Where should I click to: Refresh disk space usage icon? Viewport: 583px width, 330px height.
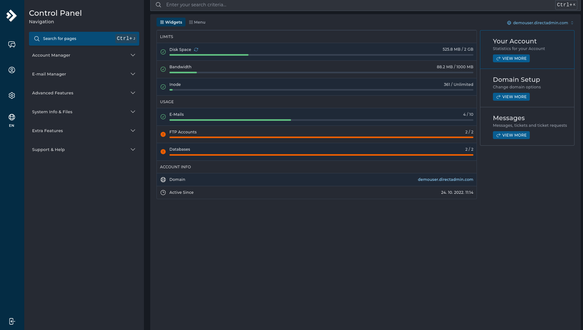(x=196, y=49)
